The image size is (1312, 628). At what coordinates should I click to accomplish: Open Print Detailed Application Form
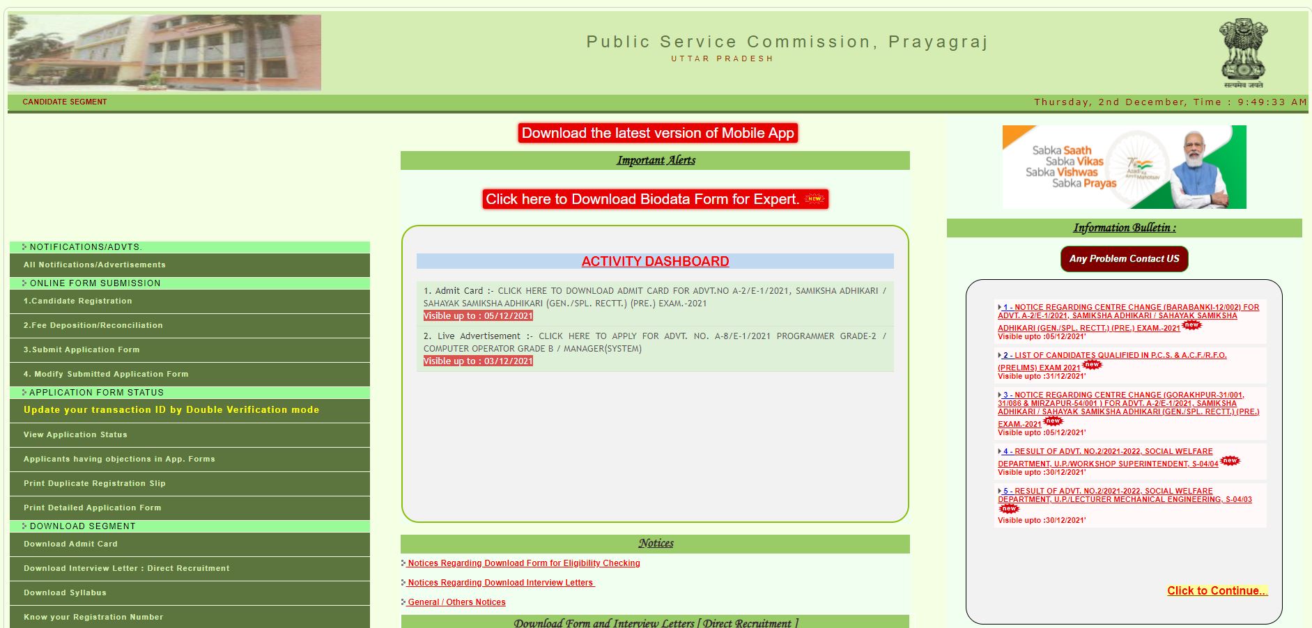pyautogui.click(x=190, y=508)
